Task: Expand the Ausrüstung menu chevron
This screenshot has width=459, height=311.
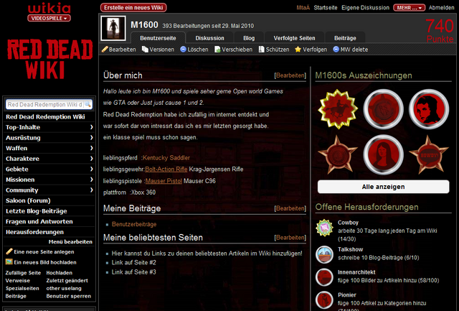Action: [91, 137]
